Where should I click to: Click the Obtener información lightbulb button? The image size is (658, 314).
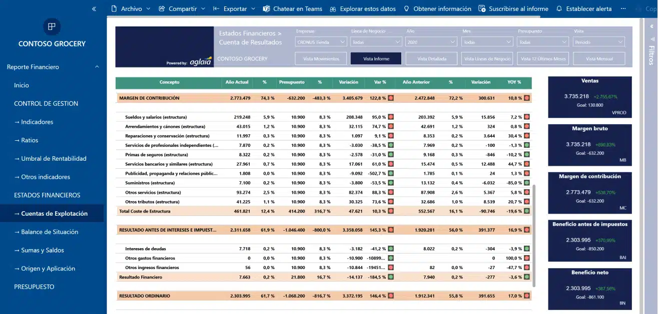coord(437,9)
